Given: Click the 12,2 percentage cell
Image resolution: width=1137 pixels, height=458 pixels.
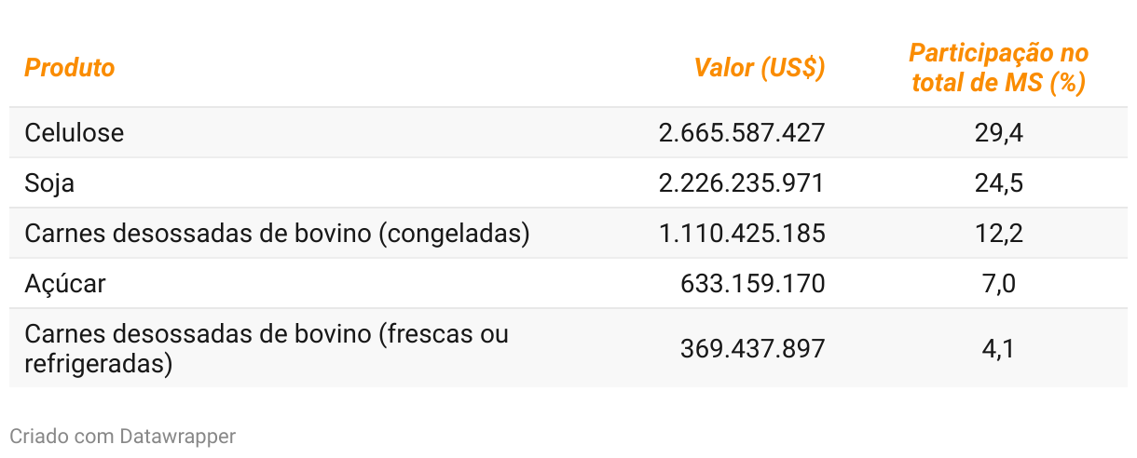Looking at the screenshot, I should [x=999, y=234].
